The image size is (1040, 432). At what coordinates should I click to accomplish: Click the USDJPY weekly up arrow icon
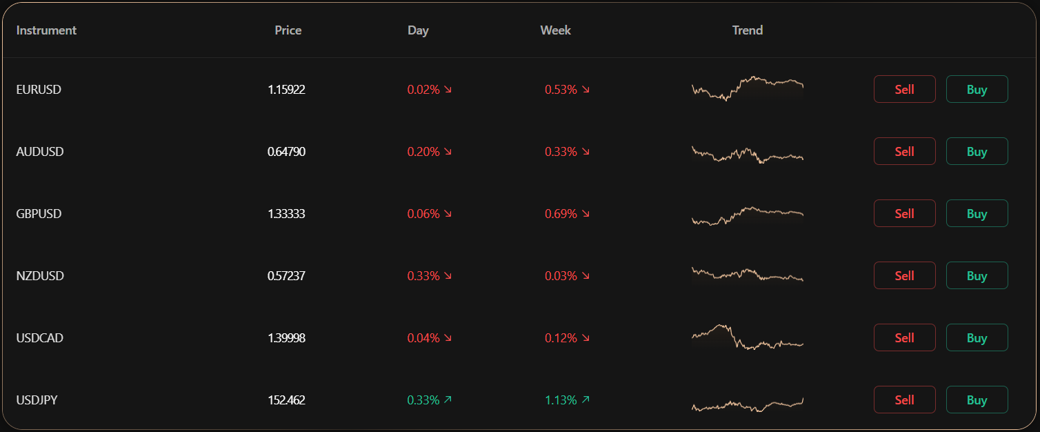[x=586, y=400]
